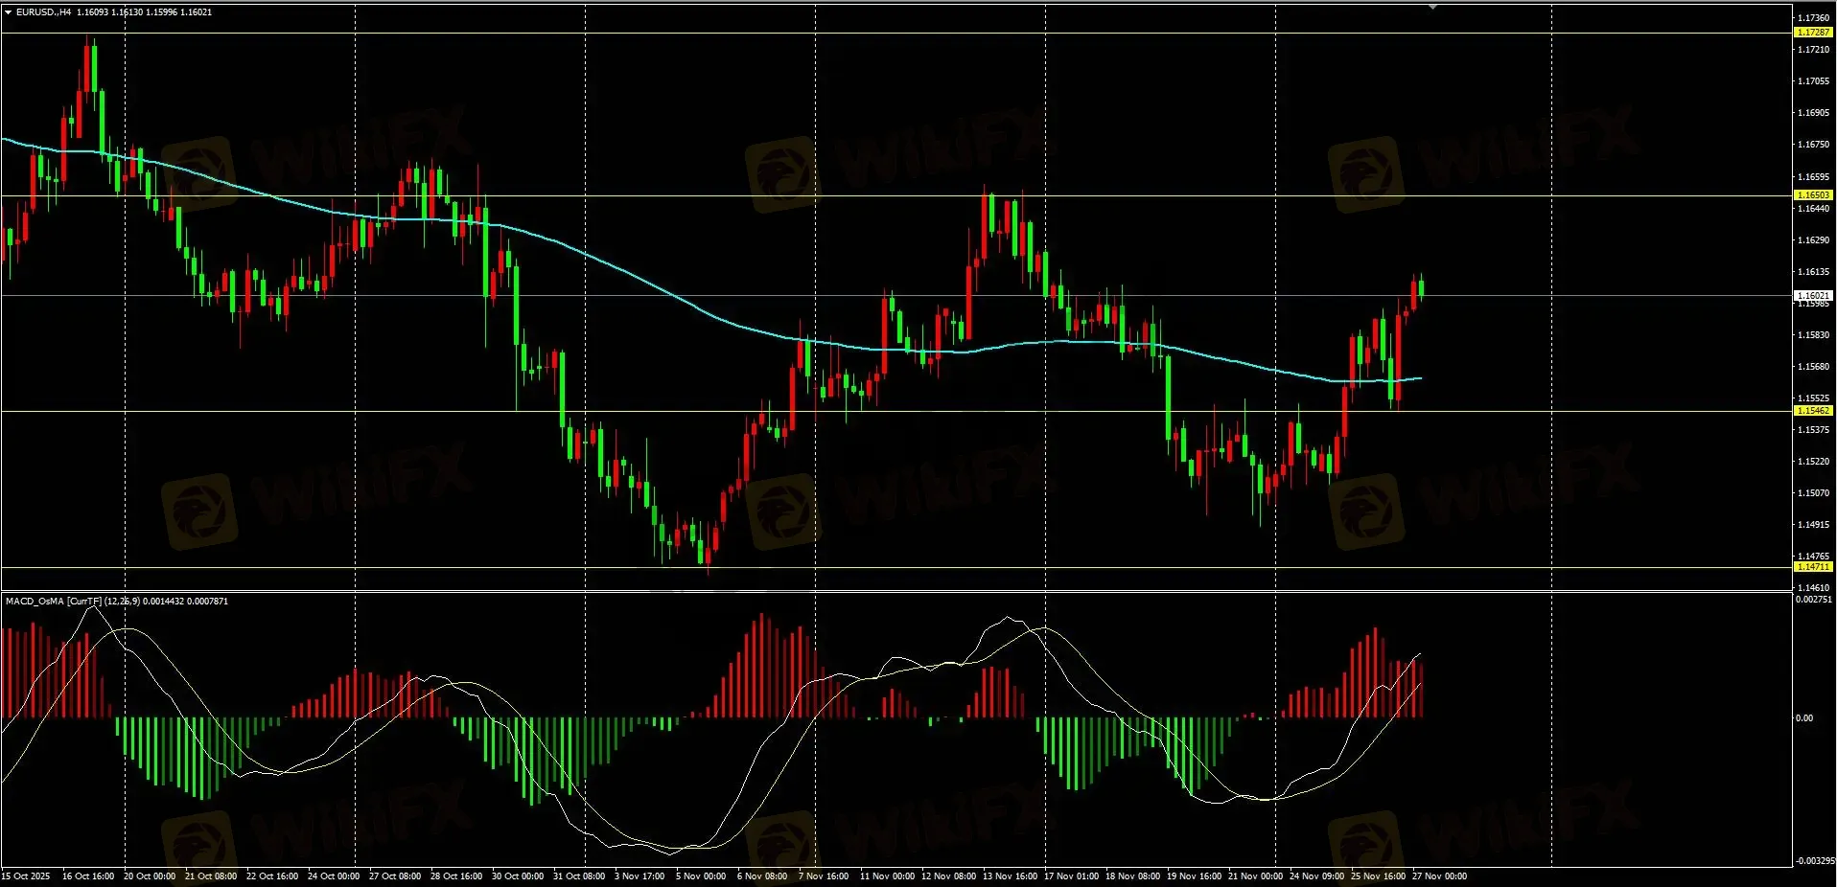Click the 1.15220 price scale value
The image size is (1837, 887).
1813,462
